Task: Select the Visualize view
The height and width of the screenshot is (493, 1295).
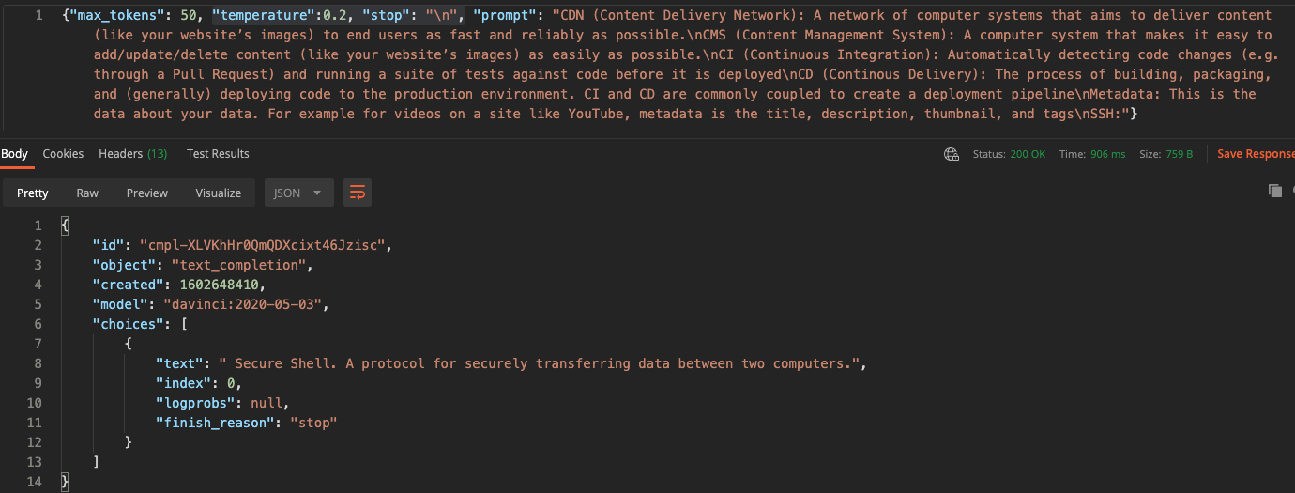Action: 219,193
